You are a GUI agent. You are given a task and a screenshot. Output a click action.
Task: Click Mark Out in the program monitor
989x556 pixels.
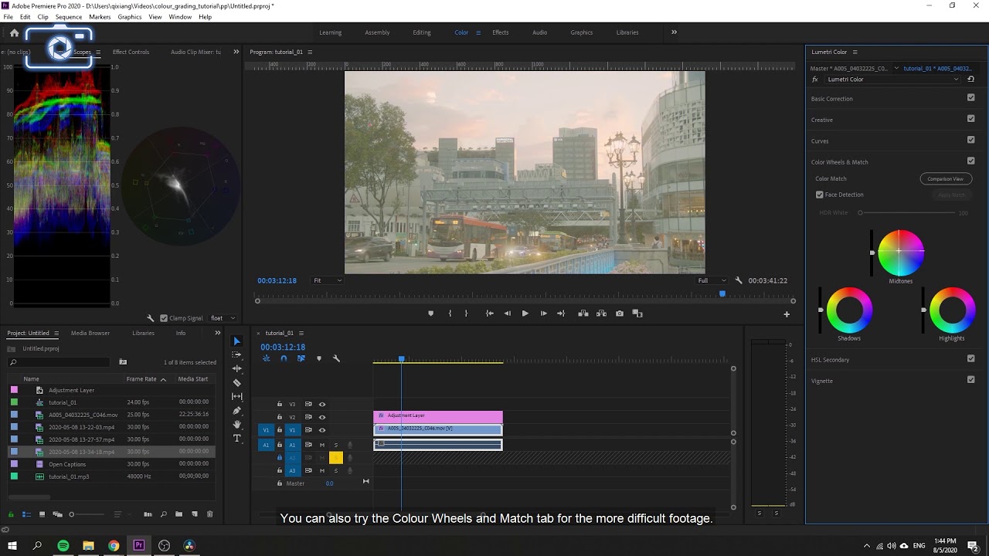pos(466,314)
